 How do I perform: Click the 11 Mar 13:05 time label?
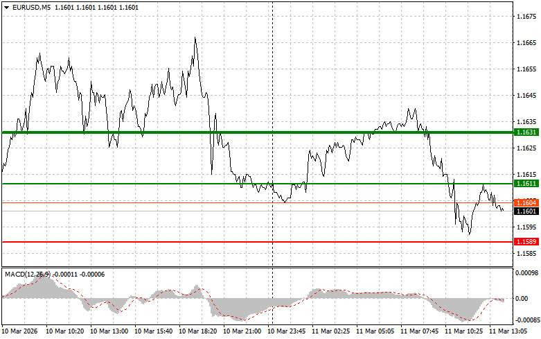point(508,331)
